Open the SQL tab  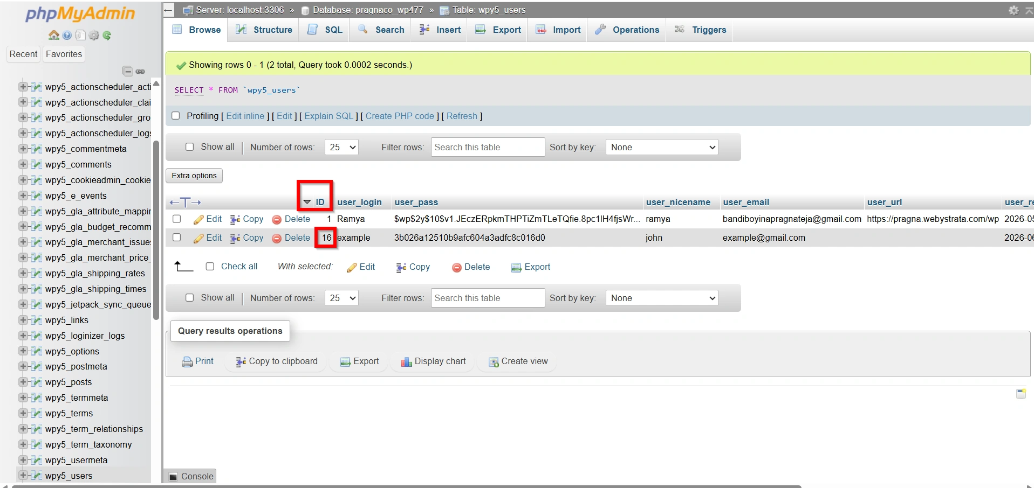[325, 30]
